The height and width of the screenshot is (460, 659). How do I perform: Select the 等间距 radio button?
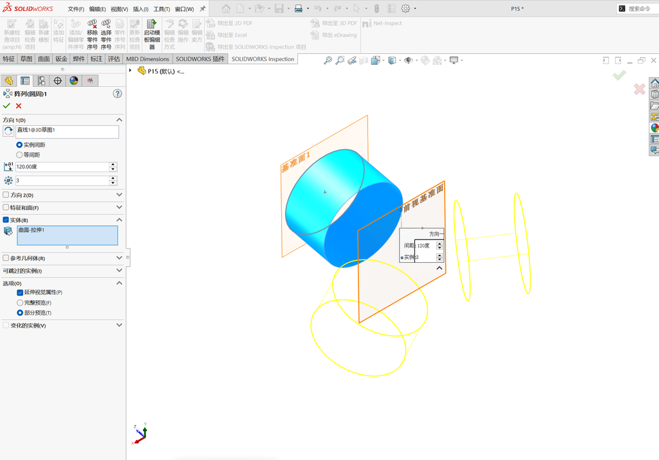coord(19,155)
